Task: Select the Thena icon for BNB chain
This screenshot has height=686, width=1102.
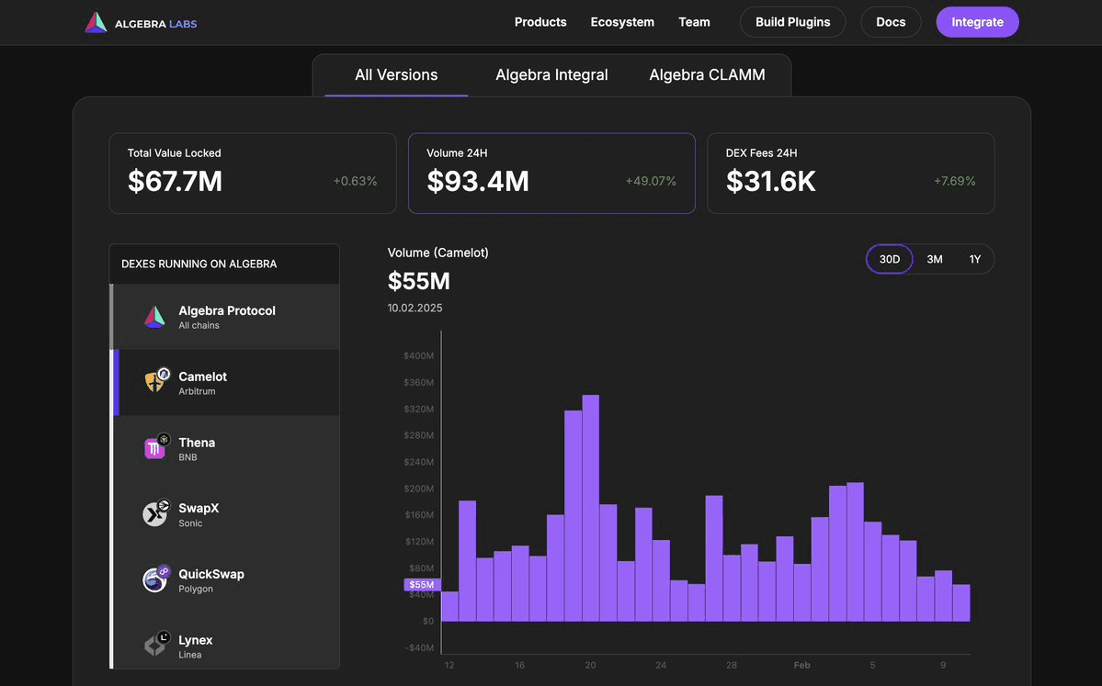Action: 153,447
